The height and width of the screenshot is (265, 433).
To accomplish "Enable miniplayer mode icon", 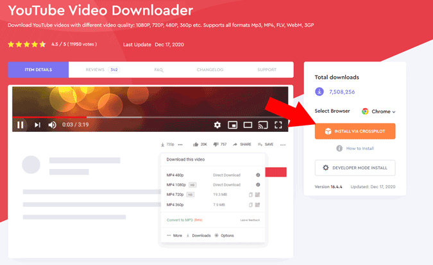I will (232, 125).
